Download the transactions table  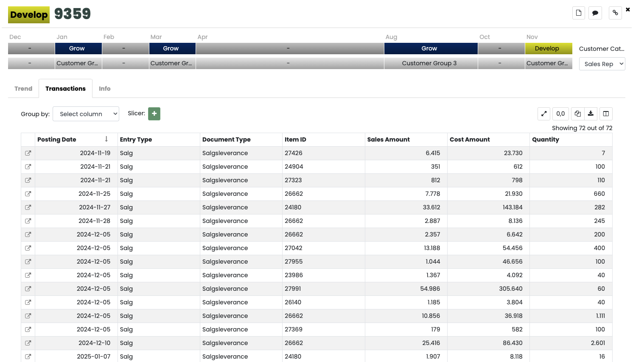[x=591, y=114]
